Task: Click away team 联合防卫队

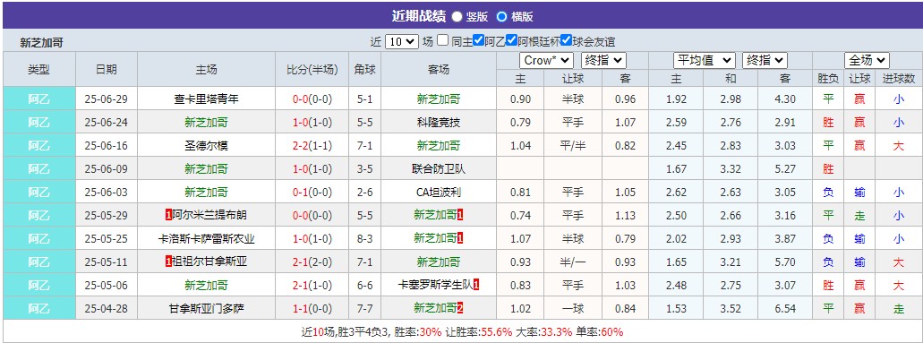Action: [439, 169]
